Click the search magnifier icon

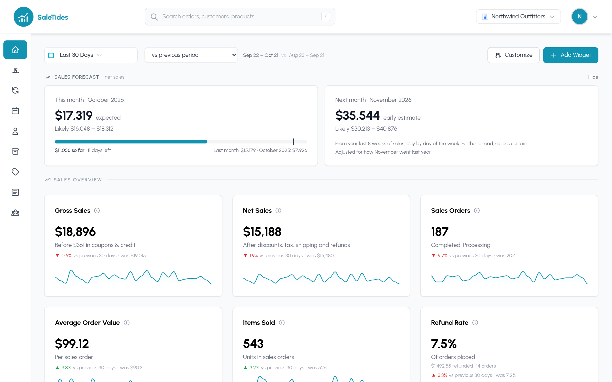tap(154, 17)
